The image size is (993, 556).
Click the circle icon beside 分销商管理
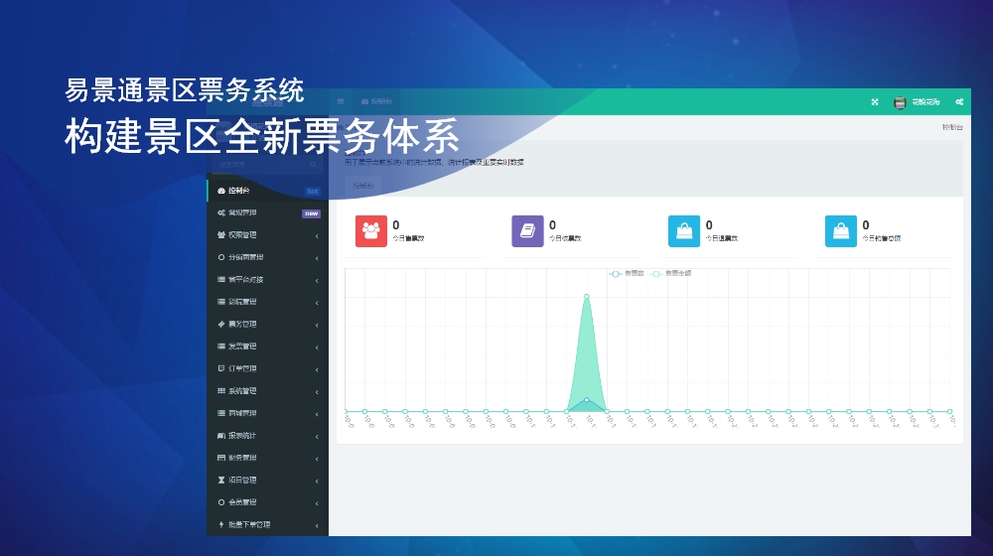pos(221,257)
